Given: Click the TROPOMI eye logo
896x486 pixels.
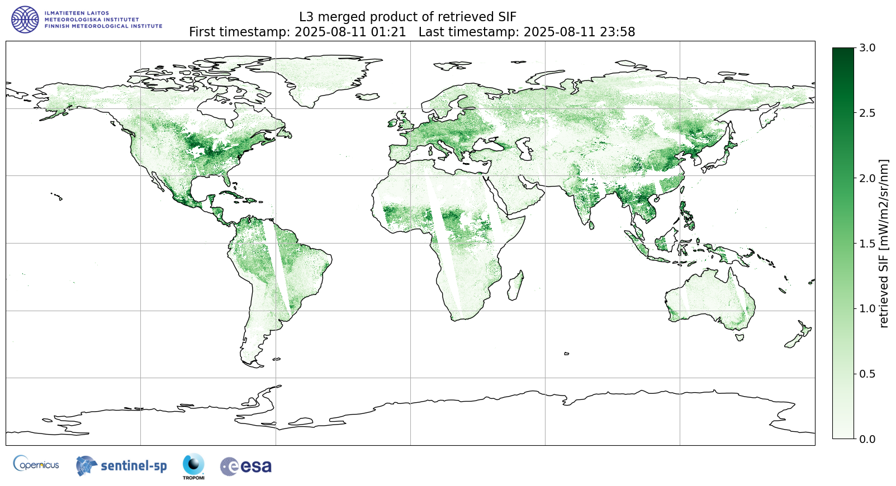Looking at the screenshot, I should [193, 465].
